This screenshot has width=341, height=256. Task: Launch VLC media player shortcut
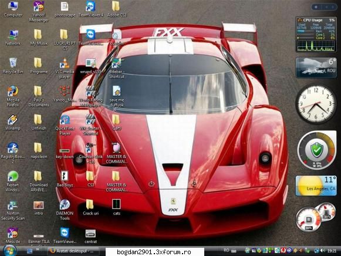point(65,68)
